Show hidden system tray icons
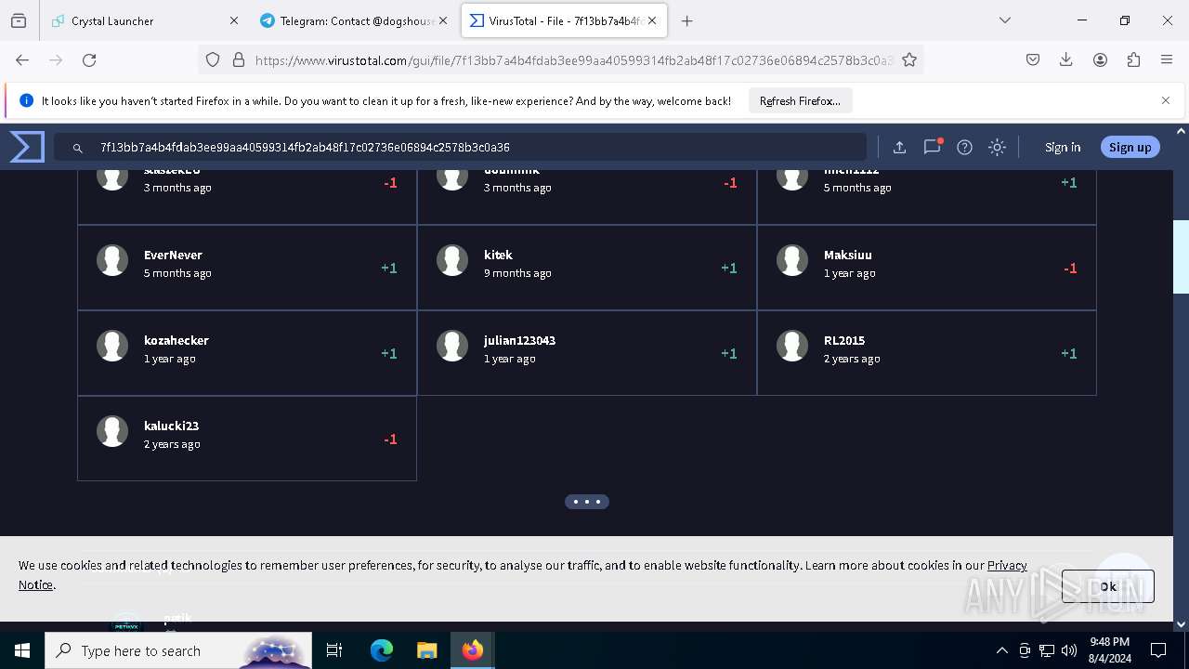This screenshot has height=669, width=1189. (1001, 650)
